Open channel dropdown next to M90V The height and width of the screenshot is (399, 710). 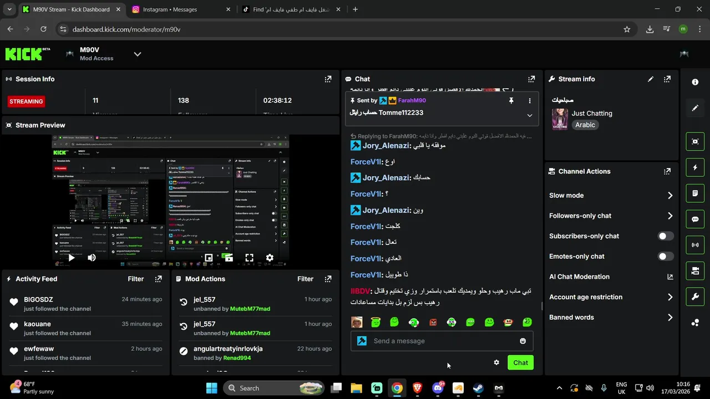[138, 54]
